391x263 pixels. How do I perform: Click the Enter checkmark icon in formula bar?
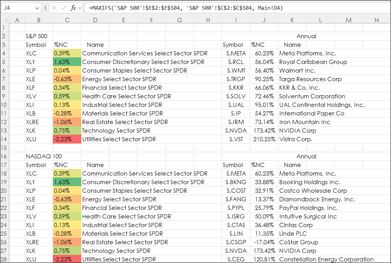click(x=64, y=8)
